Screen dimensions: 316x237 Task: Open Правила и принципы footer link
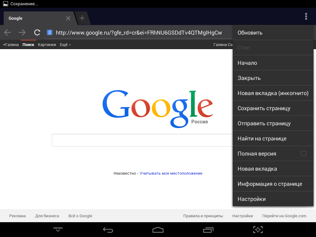click(203, 216)
